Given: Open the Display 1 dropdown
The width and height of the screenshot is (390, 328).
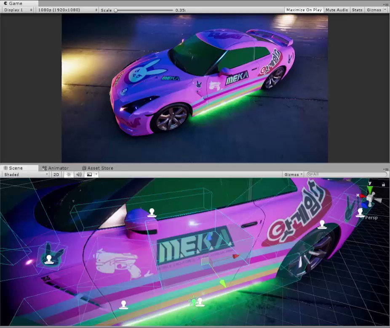Looking at the screenshot, I should tap(18, 10).
